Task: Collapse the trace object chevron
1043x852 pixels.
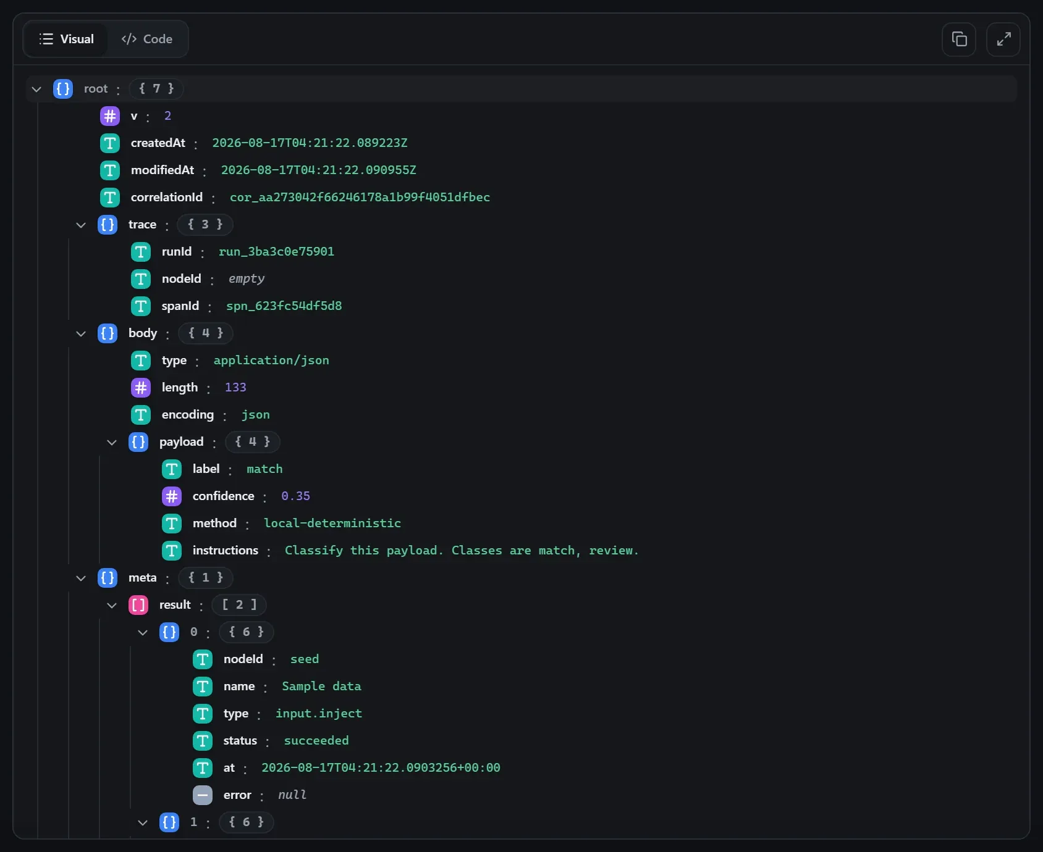Action: tap(81, 225)
